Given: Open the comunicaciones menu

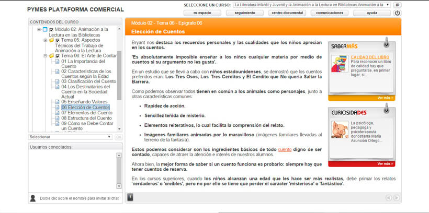Looking at the screenshot, I should click(x=330, y=13).
